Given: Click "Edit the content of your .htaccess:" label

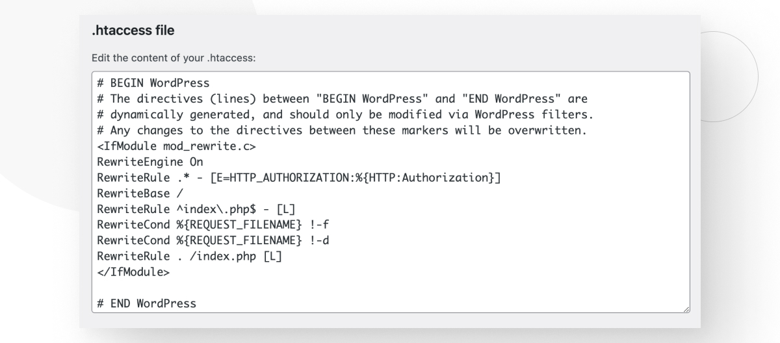Looking at the screenshot, I should [174, 57].
